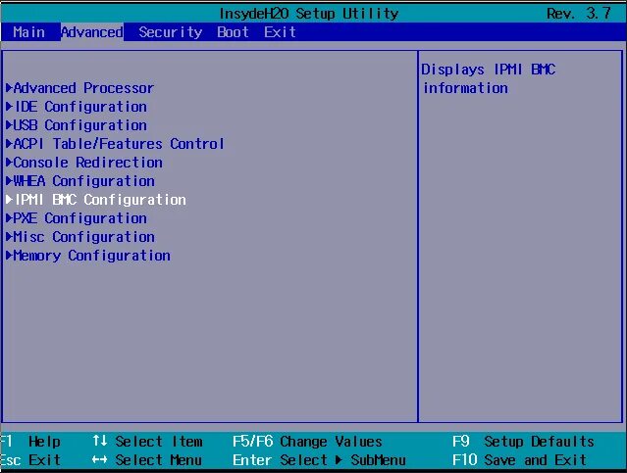
Task: Open IDE Configuration submenu
Action: point(77,107)
